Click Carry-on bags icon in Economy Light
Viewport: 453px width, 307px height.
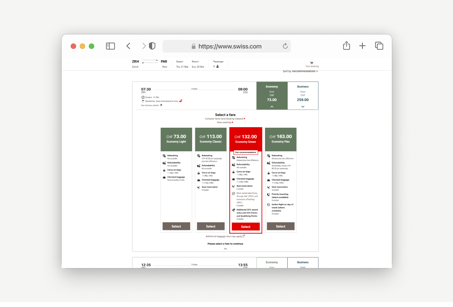click(x=164, y=170)
